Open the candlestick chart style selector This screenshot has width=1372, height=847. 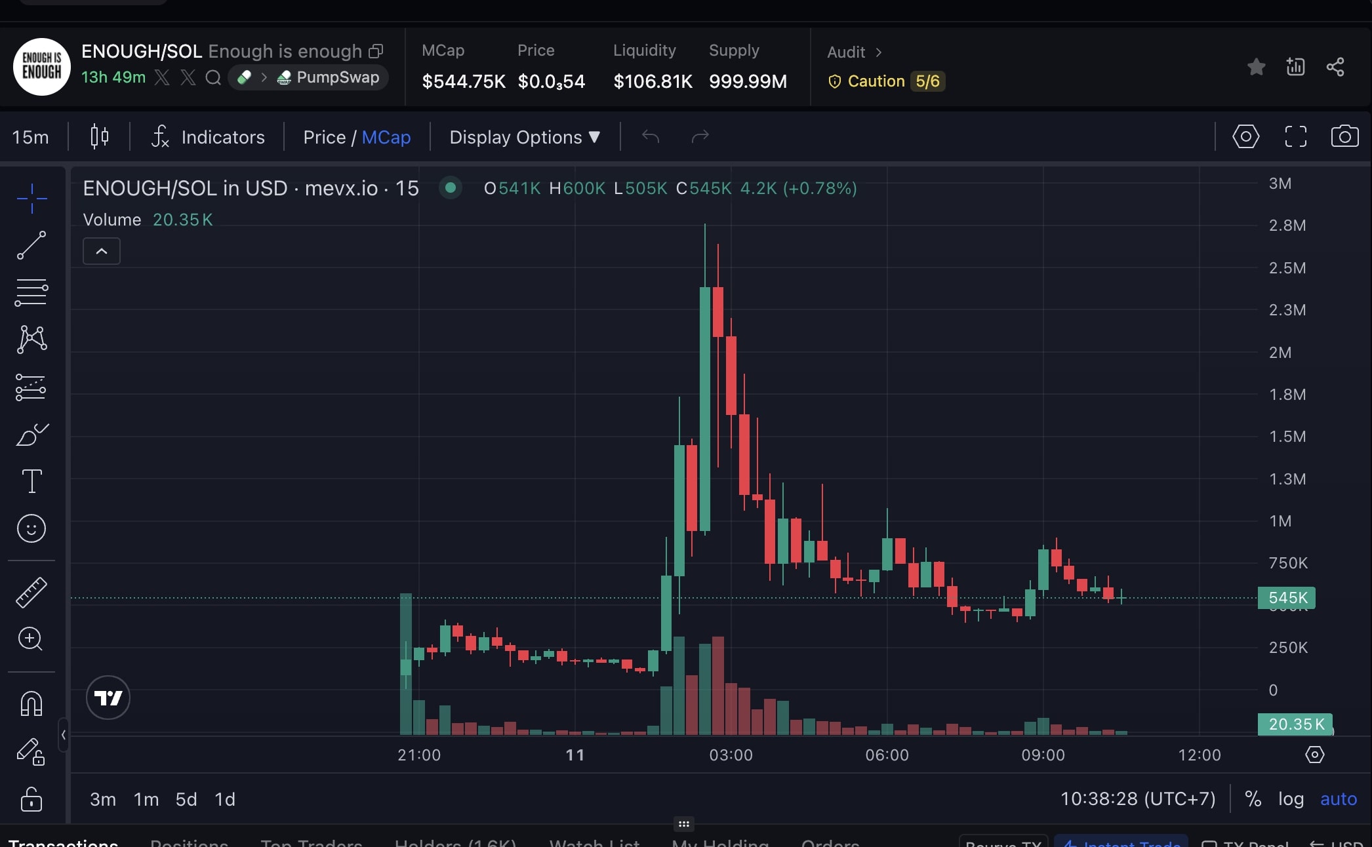point(99,136)
